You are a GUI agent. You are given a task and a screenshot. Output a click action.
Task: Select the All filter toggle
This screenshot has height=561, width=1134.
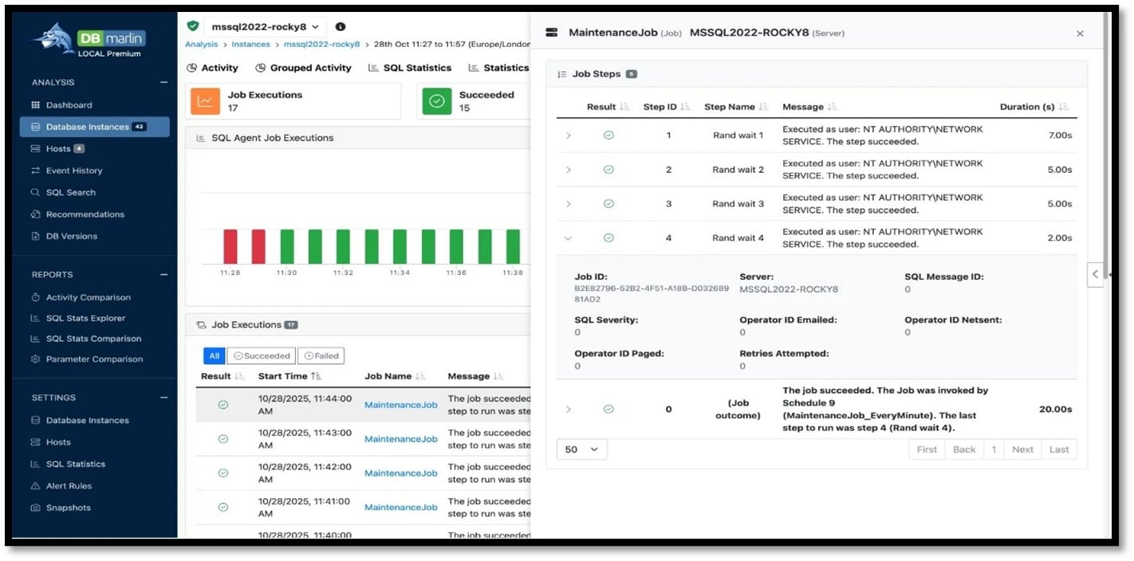coord(214,356)
